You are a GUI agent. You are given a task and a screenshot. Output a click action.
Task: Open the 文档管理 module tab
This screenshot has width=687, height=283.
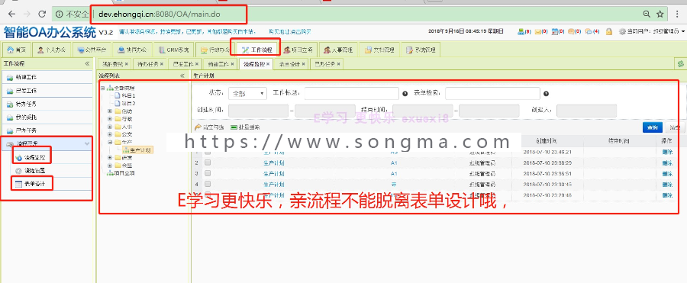379,50
